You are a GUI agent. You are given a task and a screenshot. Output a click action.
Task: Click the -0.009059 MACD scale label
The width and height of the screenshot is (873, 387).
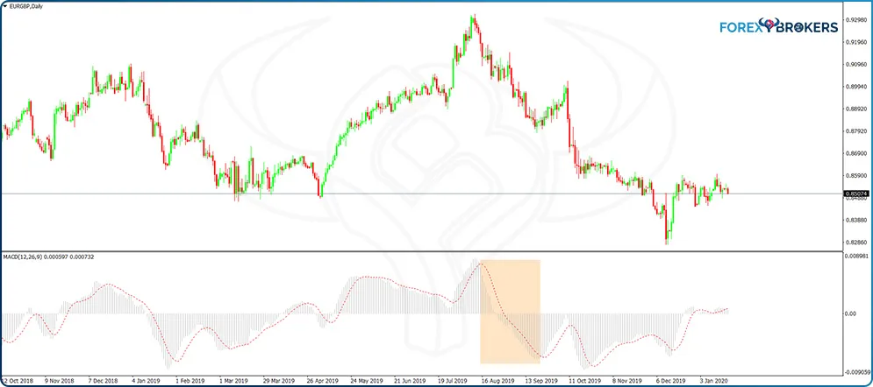855,371
